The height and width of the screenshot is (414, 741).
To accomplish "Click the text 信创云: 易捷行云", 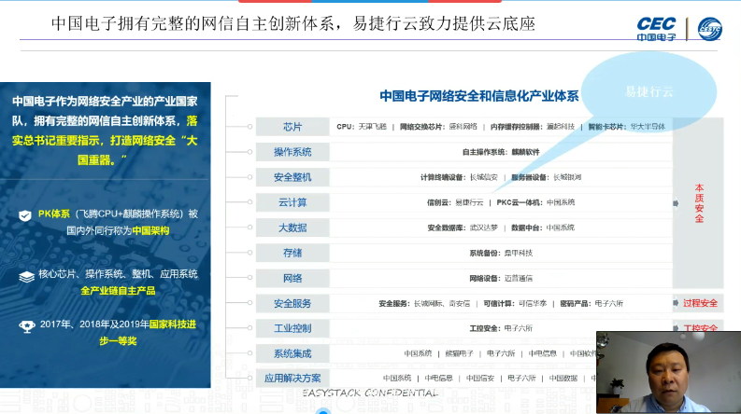I will pos(455,202).
